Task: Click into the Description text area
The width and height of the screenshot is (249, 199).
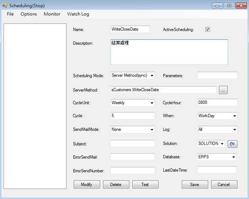Action: [169, 52]
